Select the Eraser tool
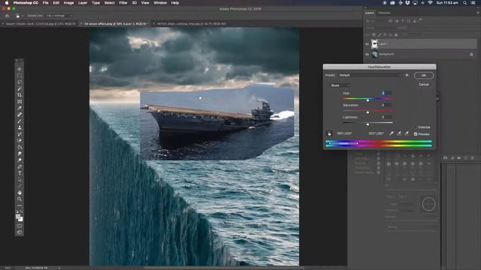 click(x=20, y=140)
